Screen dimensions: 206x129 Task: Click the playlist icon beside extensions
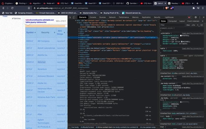click(198, 8)
